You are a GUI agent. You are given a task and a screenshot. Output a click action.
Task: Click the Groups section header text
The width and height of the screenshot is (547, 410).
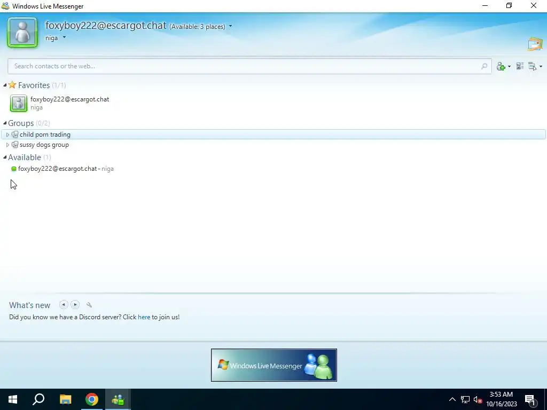click(x=21, y=123)
